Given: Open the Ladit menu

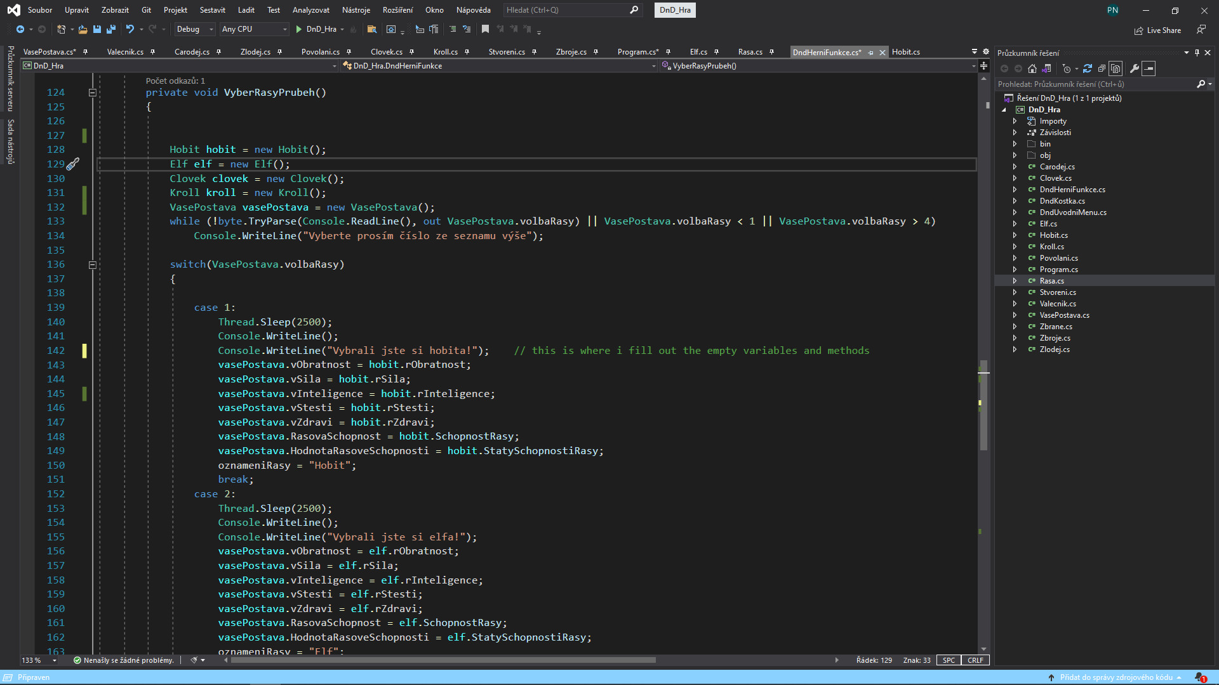Looking at the screenshot, I should (x=246, y=10).
